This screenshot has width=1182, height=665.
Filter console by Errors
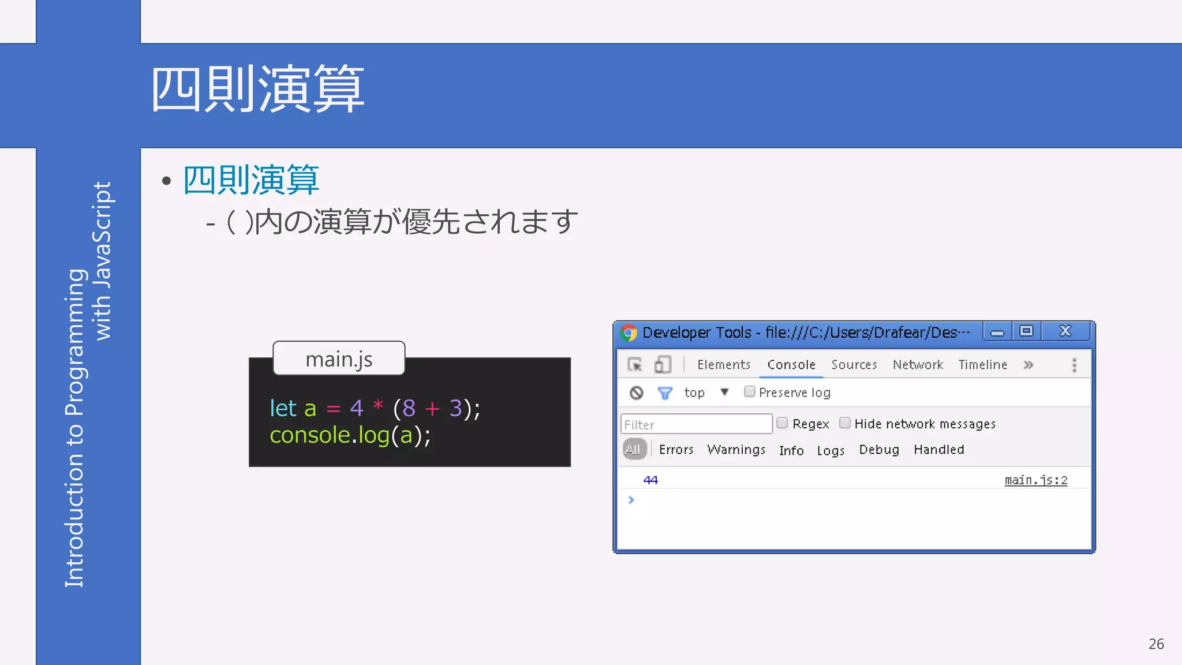pyautogui.click(x=676, y=450)
